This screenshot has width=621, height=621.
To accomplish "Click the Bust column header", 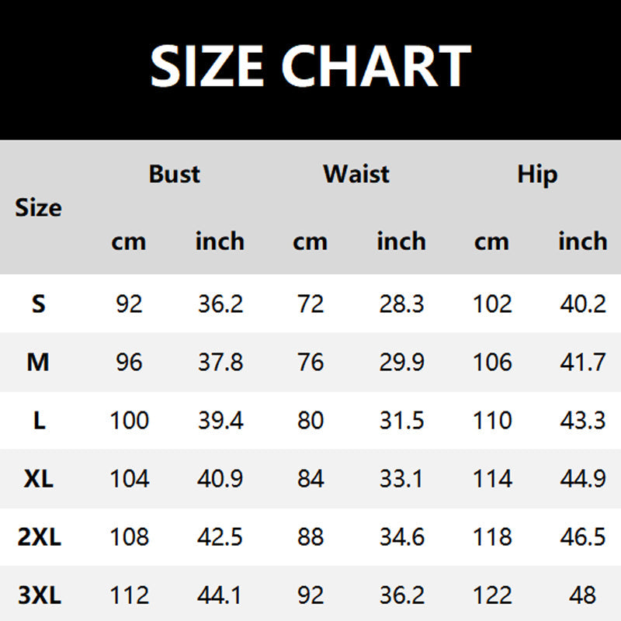I will tap(174, 174).
